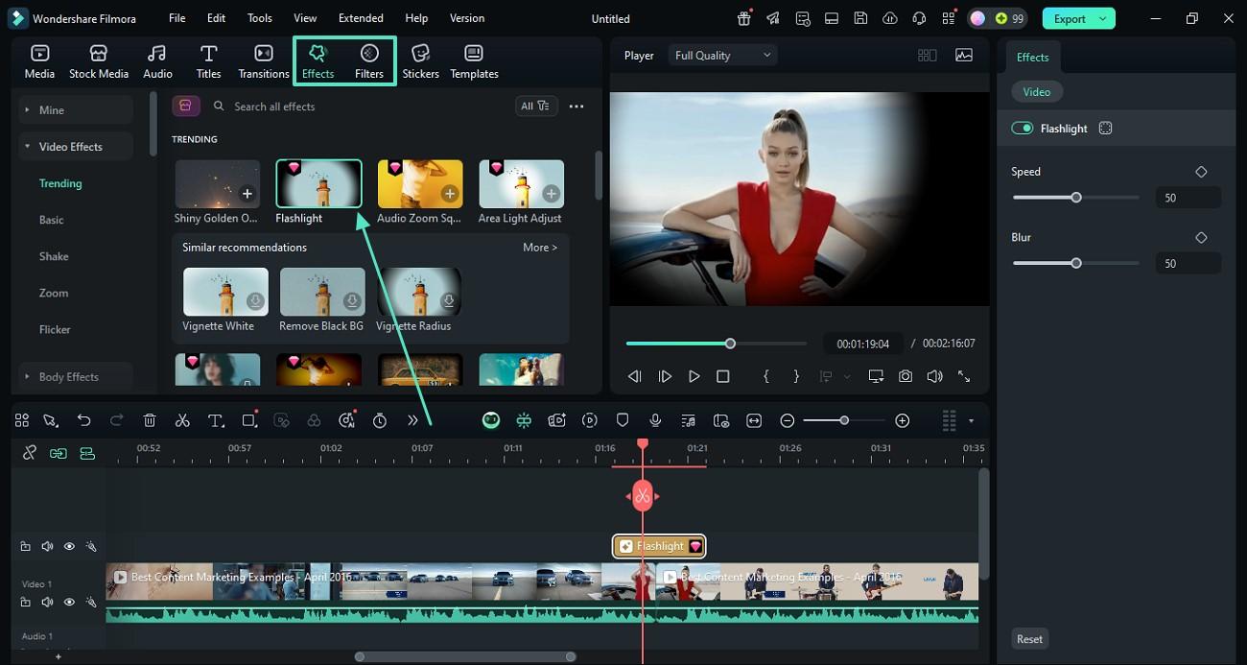The width and height of the screenshot is (1247, 665).
Task: Mute the Video 1 track
Action: click(47, 603)
